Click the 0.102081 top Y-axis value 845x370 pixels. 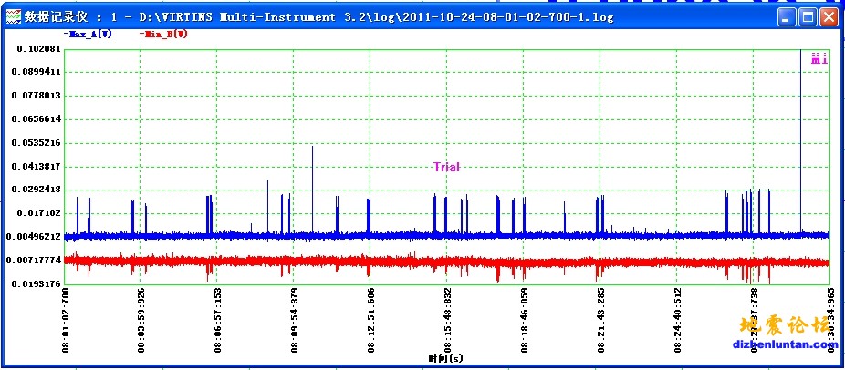(x=37, y=49)
